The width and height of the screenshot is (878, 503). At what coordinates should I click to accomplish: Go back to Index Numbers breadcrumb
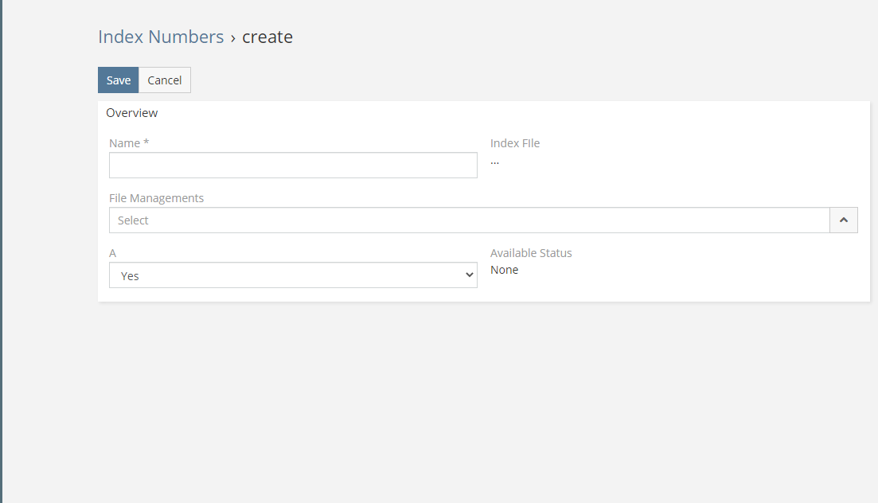click(161, 37)
